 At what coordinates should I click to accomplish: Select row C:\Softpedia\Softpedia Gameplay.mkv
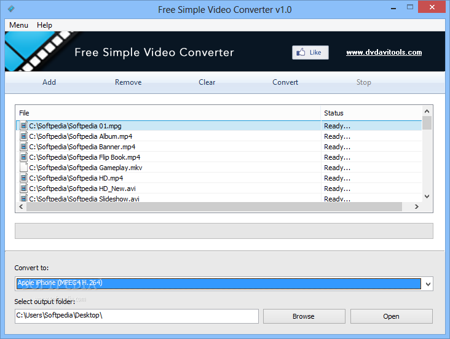click(219, 168)
